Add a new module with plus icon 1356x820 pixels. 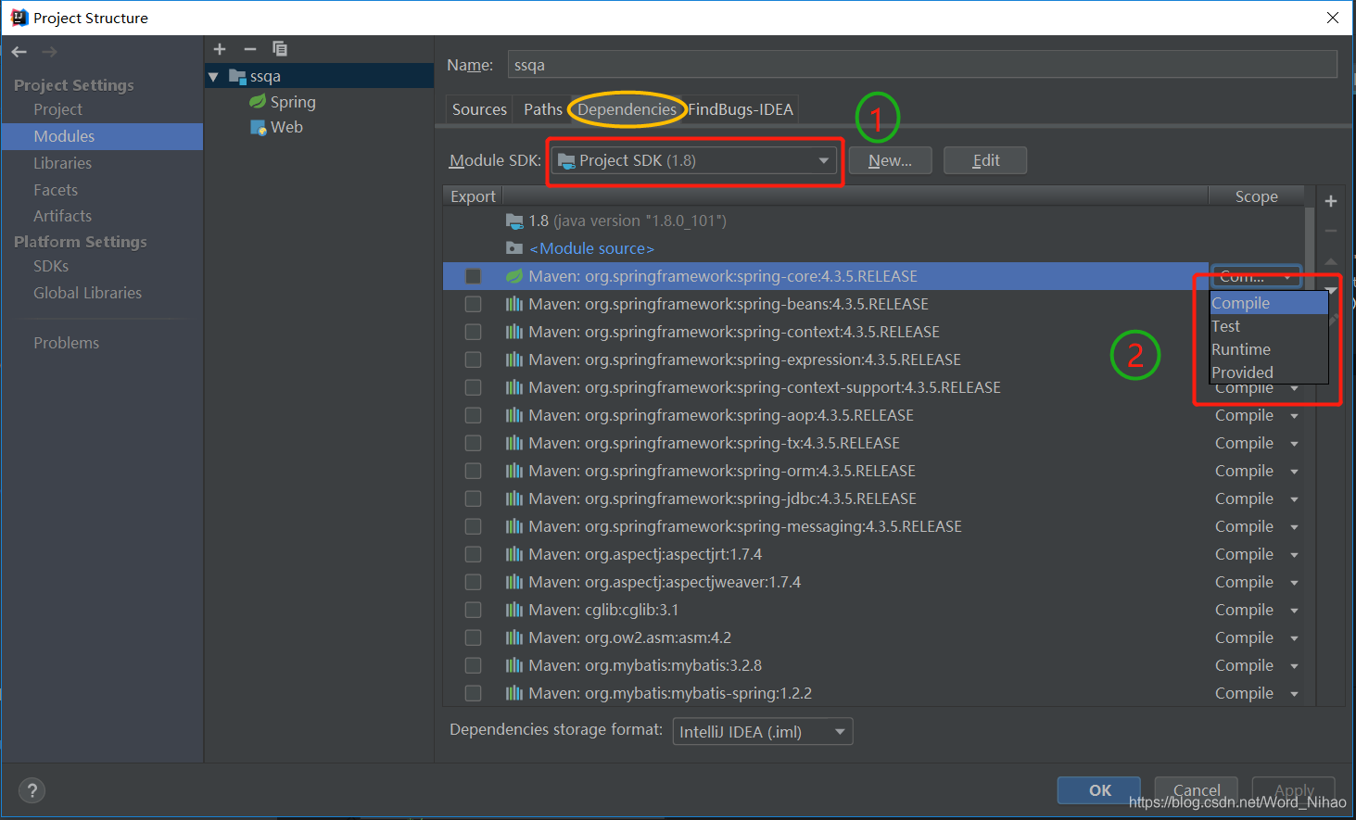pyautogui.click(x=220, y=49)
